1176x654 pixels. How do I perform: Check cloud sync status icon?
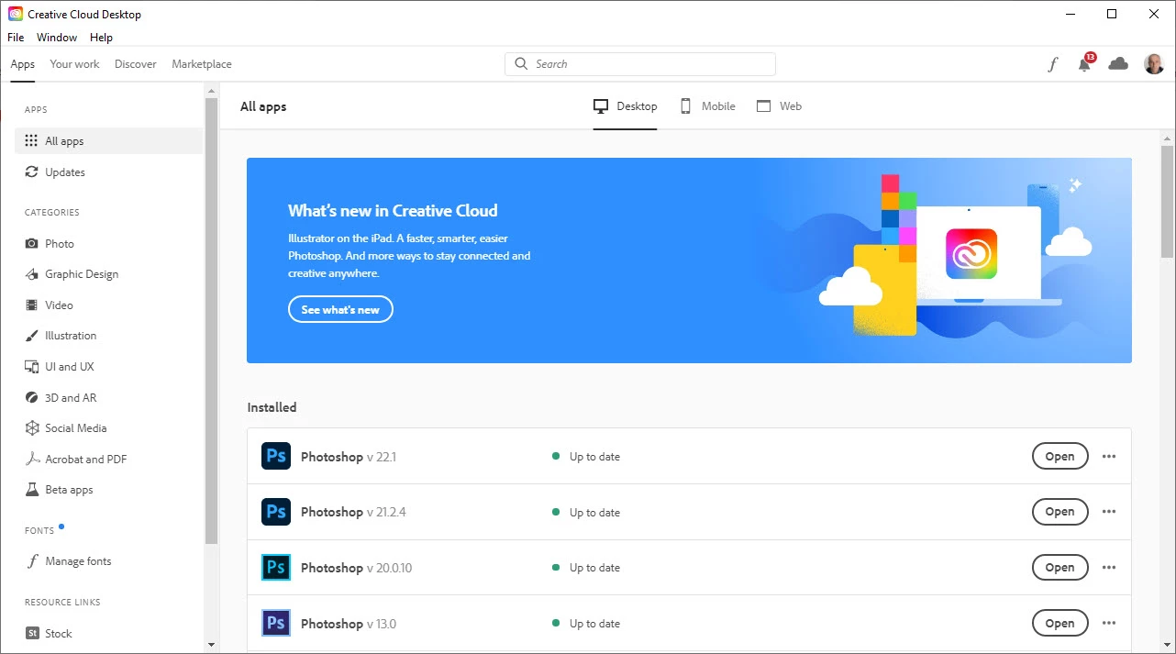(x=1118, y=63)
